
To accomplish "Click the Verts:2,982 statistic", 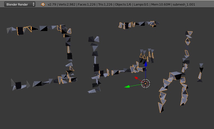I will [67, 4].
